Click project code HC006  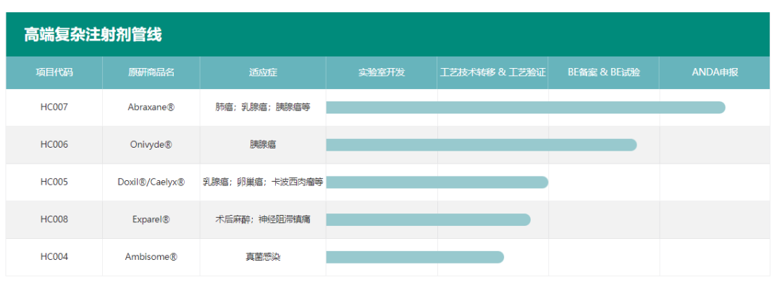point(54,145)
